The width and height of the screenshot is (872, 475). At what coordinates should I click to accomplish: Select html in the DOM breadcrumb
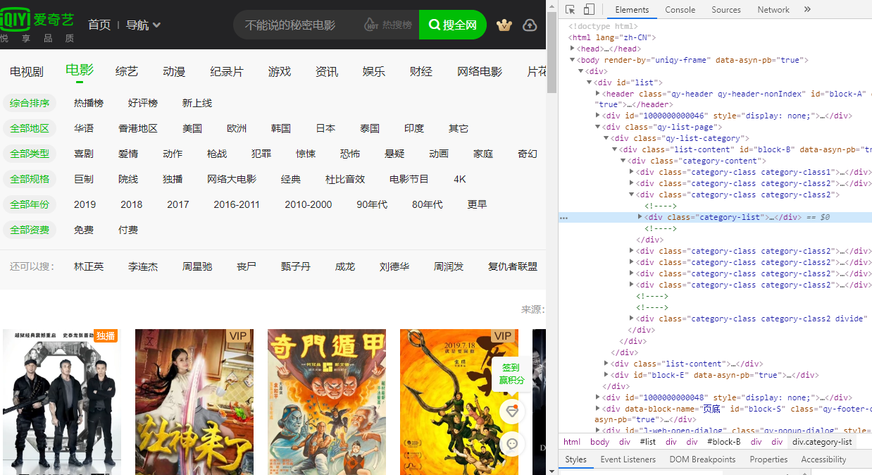point(572,442)
